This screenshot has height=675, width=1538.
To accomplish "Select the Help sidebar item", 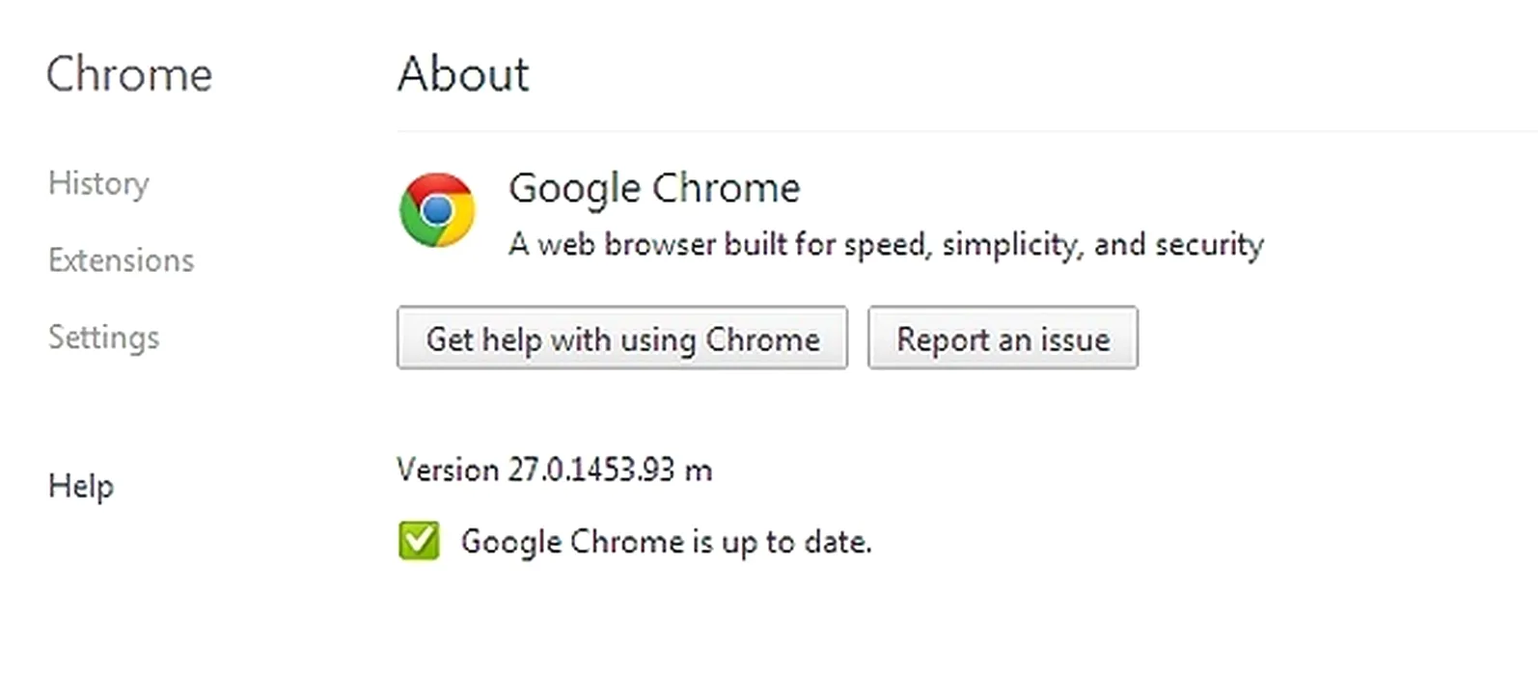I will coord(81,485).
